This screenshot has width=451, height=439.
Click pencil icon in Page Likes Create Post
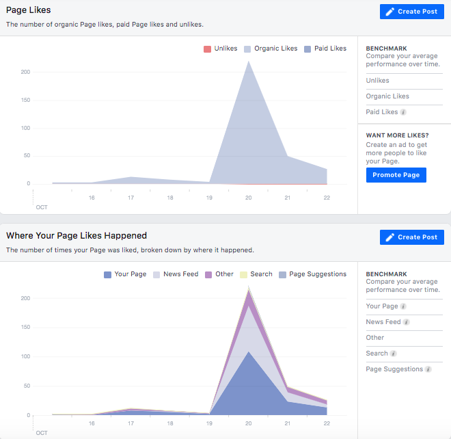(390, 12)
